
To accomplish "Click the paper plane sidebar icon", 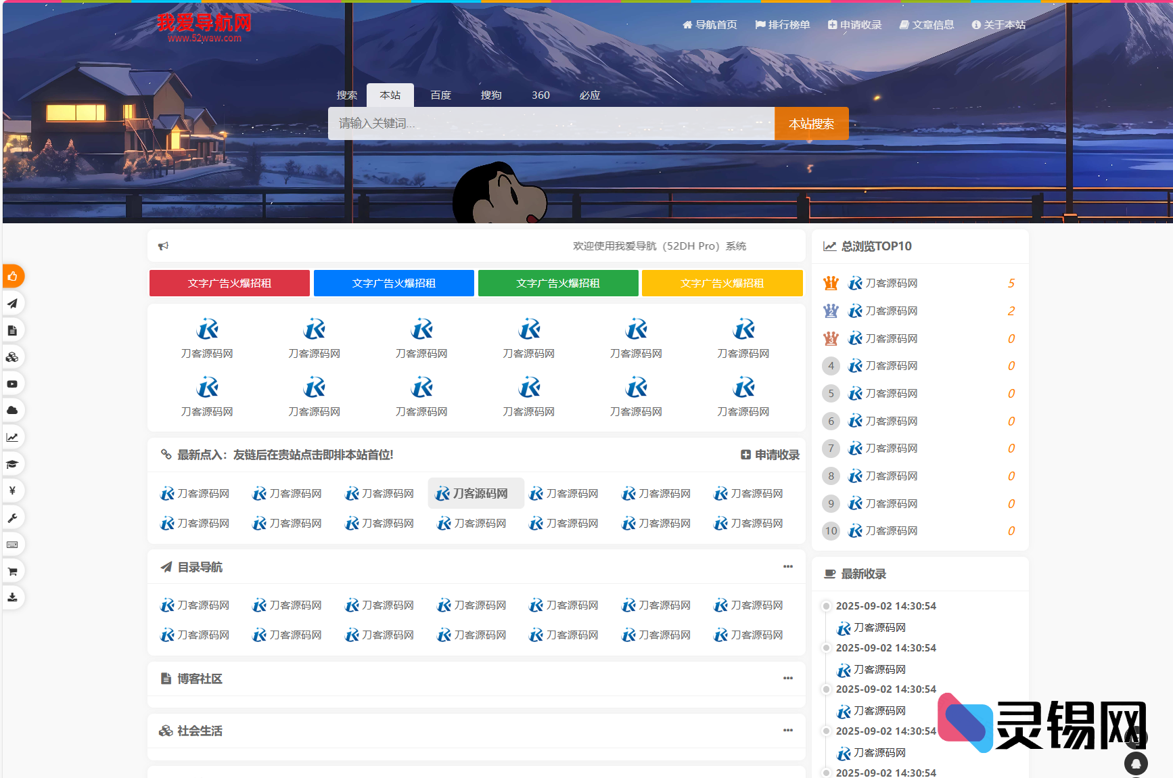I will coord(12,303).
